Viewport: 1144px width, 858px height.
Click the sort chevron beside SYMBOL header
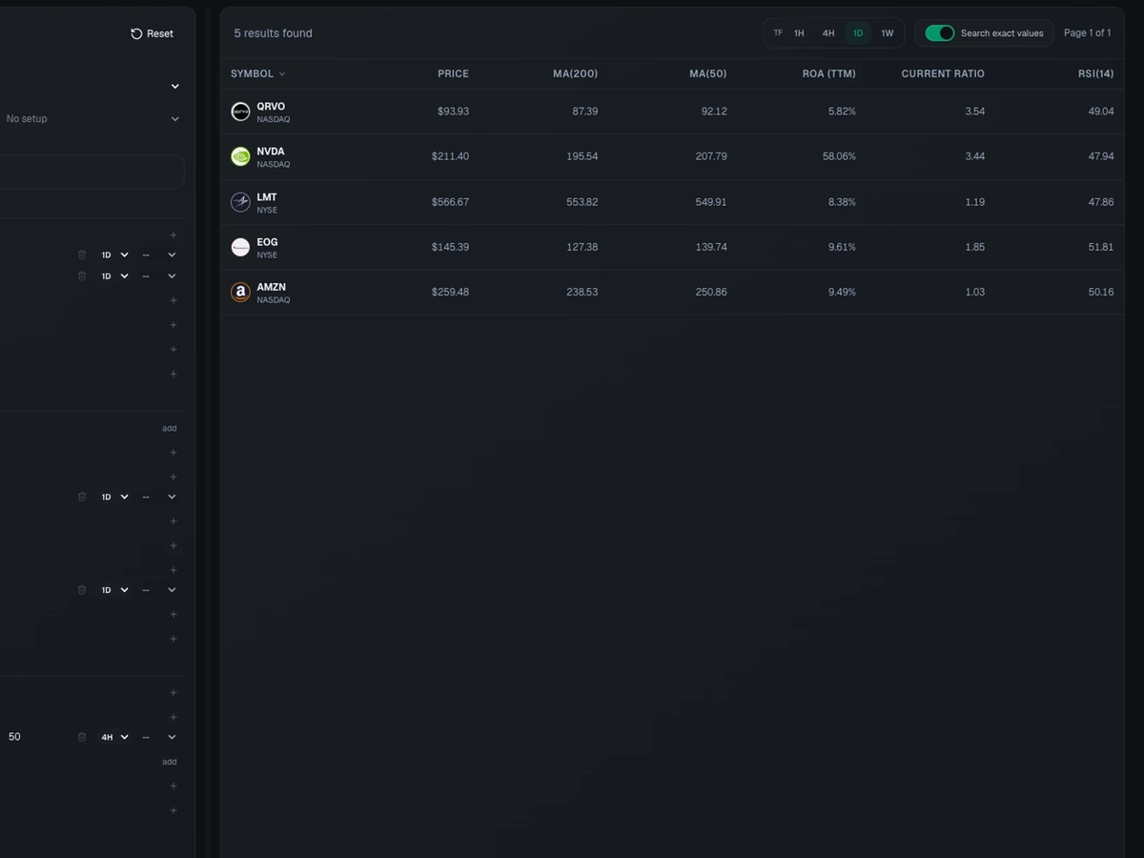(x=282, y=74)
